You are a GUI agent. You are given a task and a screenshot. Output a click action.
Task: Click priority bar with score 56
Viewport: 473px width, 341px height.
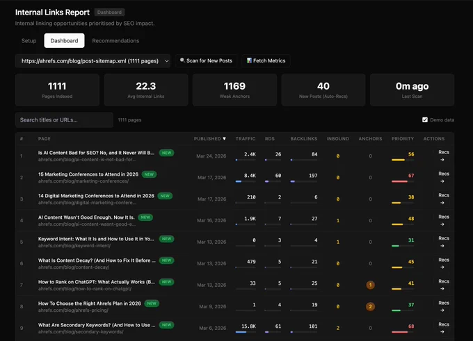pyautogui.click(x=403, y=160)
